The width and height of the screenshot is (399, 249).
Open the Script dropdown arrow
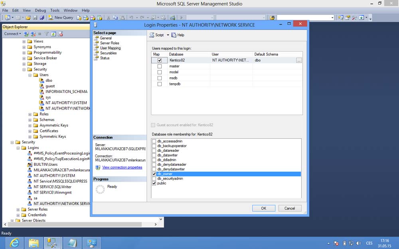[168, 35]
